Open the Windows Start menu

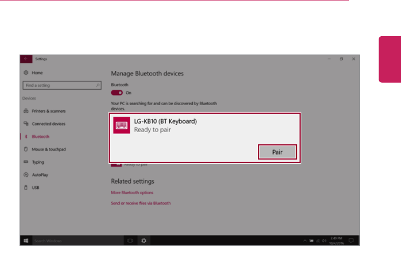[x=26, y=241]
